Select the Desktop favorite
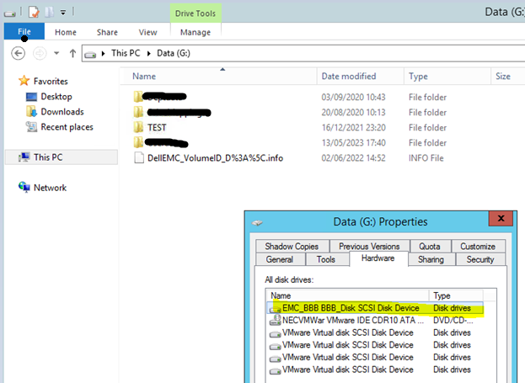This screenshot has width=525, height=383. coord(56,97)
